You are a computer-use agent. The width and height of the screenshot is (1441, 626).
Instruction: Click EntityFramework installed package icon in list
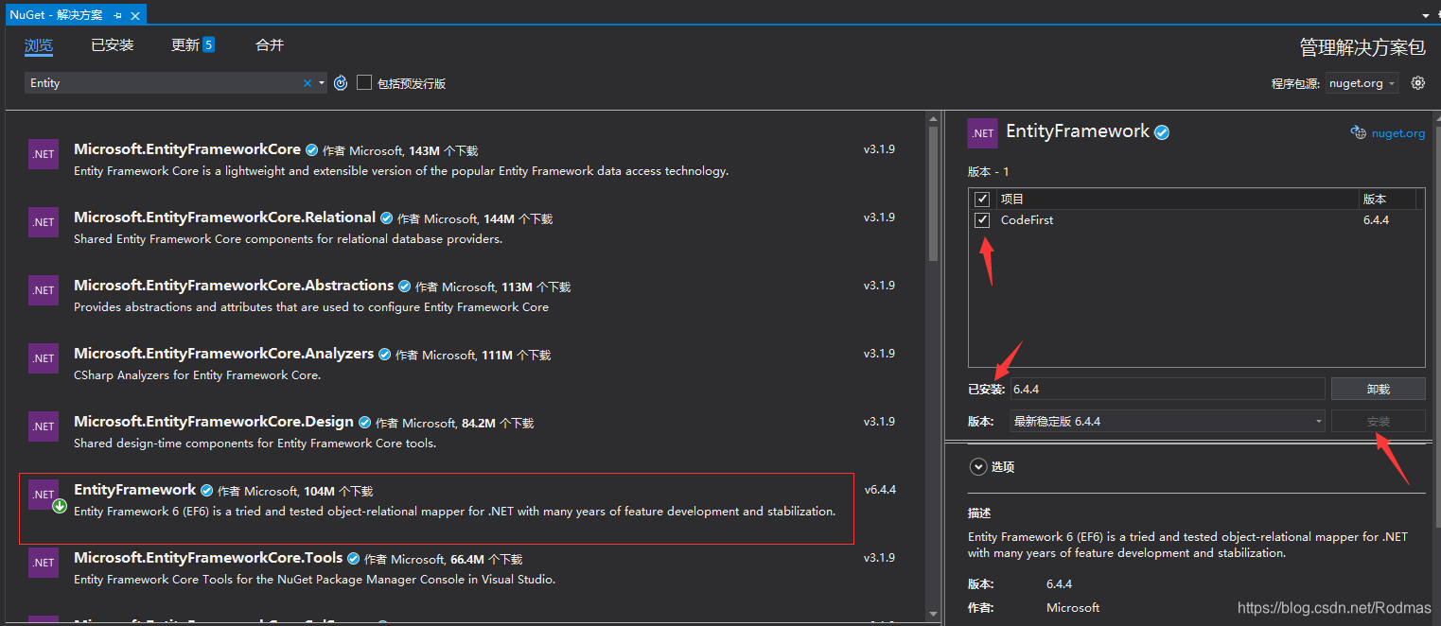[44, 495]
